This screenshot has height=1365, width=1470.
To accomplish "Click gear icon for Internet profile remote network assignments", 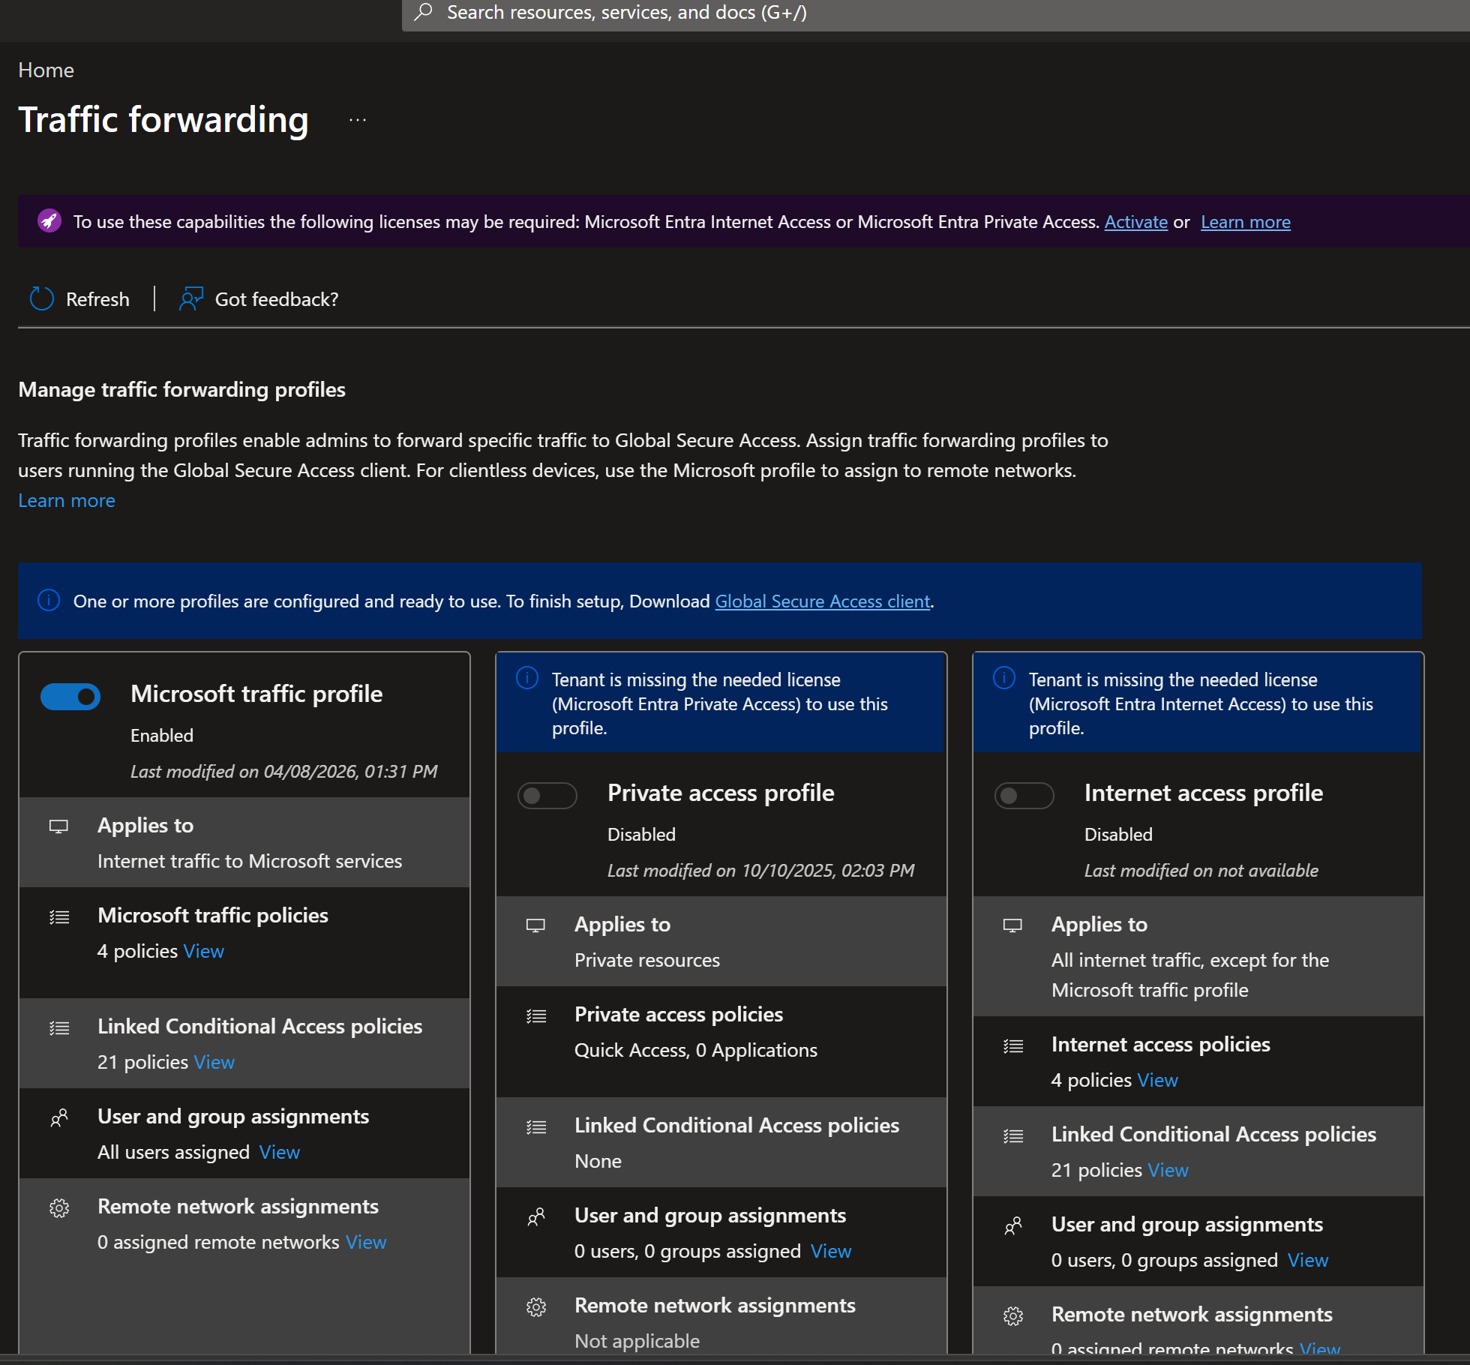I will [1013, 1316].
